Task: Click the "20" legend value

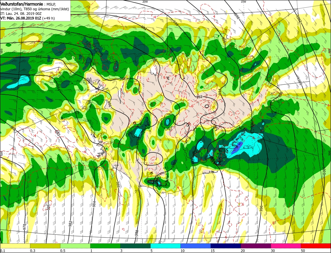Action: point(243,251)
